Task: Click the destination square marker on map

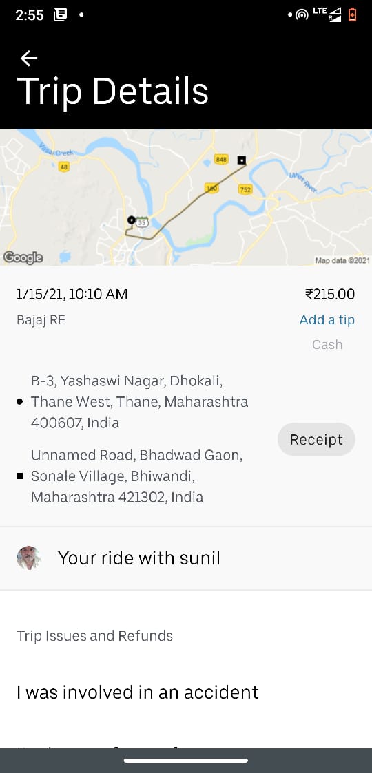Action: 241,160
